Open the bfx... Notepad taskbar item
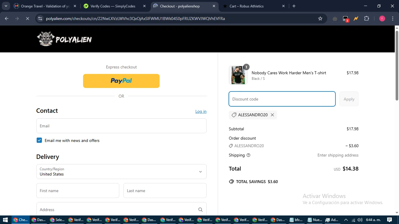Image resolution: width=399 pixels, height=224 pixels. pyautogui.click(x=296, y=220)
